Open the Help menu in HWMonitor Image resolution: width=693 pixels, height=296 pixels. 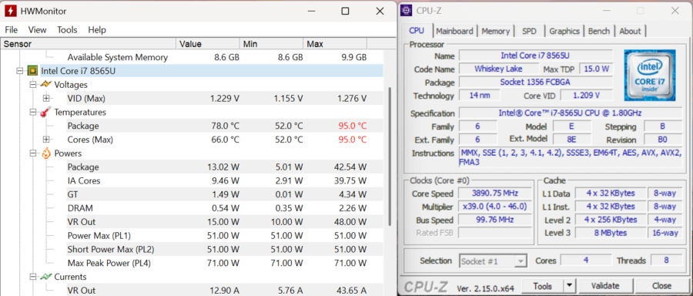click(x=97, y=30)
